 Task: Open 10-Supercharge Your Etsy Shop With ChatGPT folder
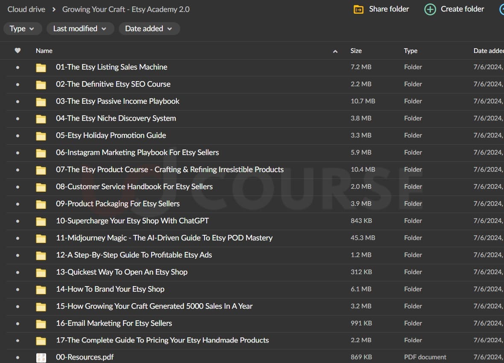coord(132,221)
